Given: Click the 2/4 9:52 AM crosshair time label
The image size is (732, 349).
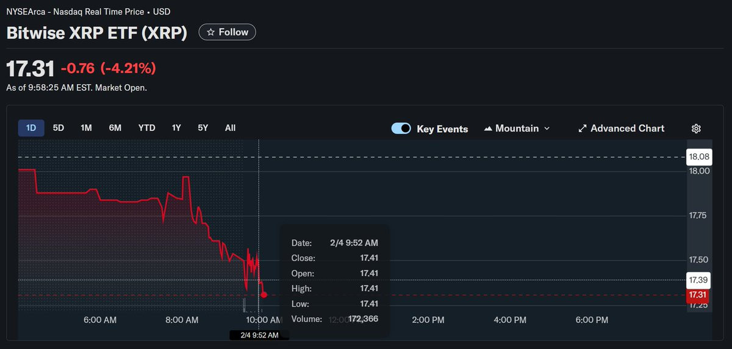Looking at the screenshot, I should pyautogui.click(x=259, y=335).
